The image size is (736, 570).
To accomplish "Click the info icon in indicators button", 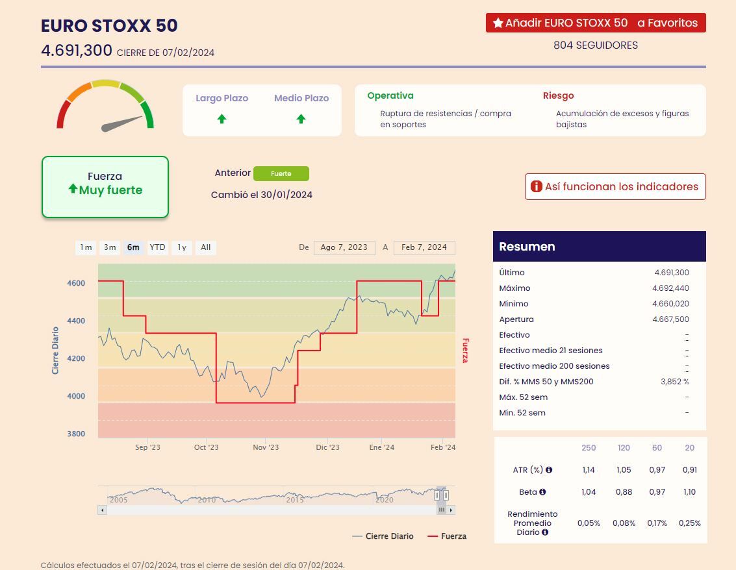I will tap(536, 187).
